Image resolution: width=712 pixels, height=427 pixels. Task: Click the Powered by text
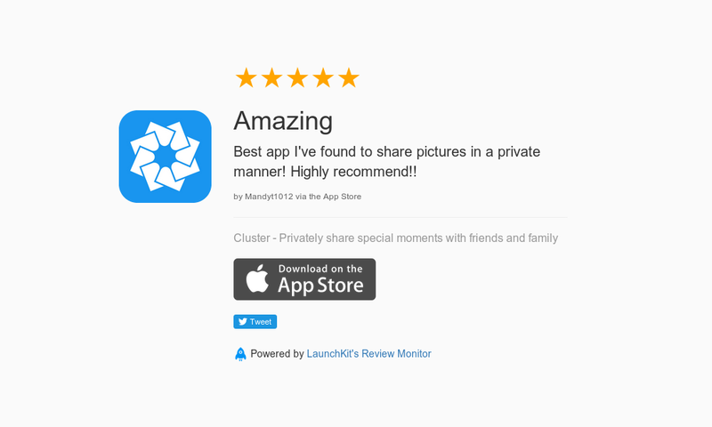coord(277,354)
